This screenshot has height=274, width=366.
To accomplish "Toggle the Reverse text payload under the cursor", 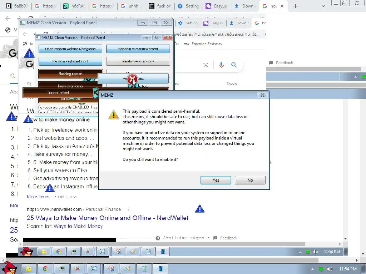I will (133, 78).
